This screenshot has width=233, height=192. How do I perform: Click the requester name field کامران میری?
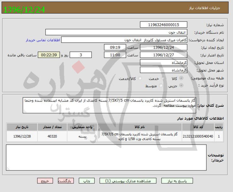pos(124,40)
